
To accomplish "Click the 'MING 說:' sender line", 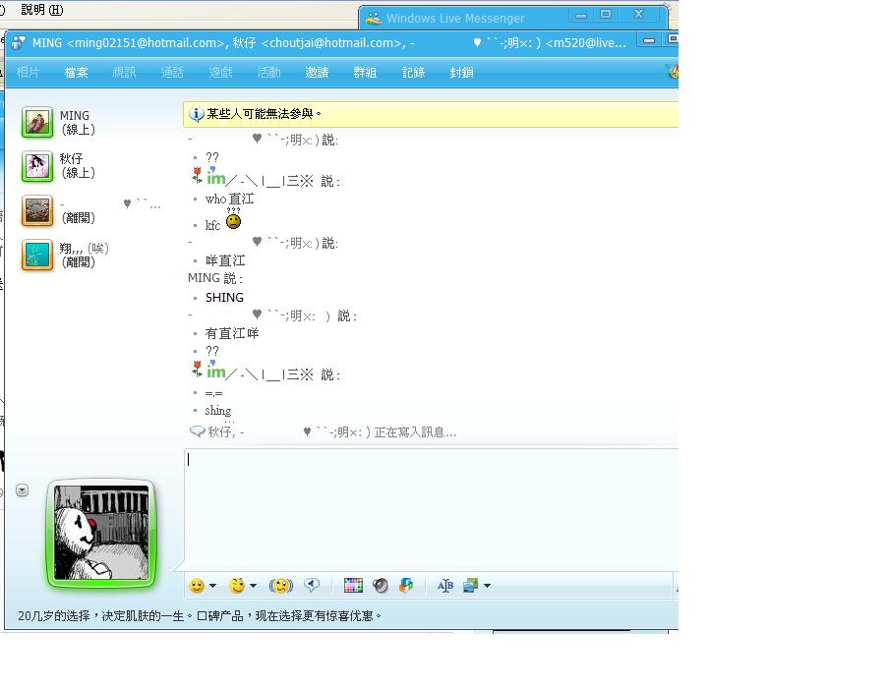I will tap(215, 278).
